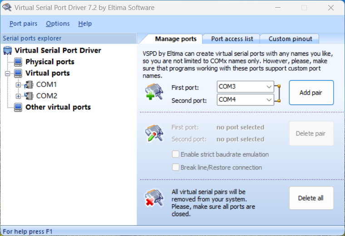Open the Help menu

(x=85, y=24)
